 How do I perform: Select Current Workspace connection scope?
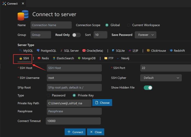(129, 25)
